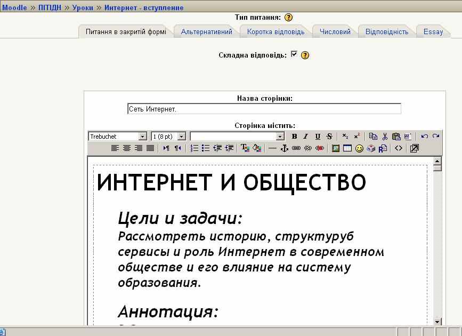This screenshot has width=462, height=336.
Task: Click the Назва сторінки text field
Action: point(264,109)
